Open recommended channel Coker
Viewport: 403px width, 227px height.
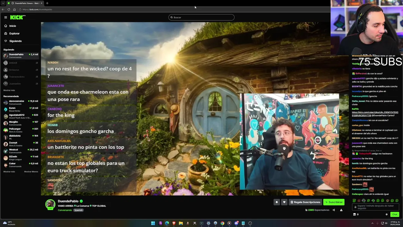20,165
